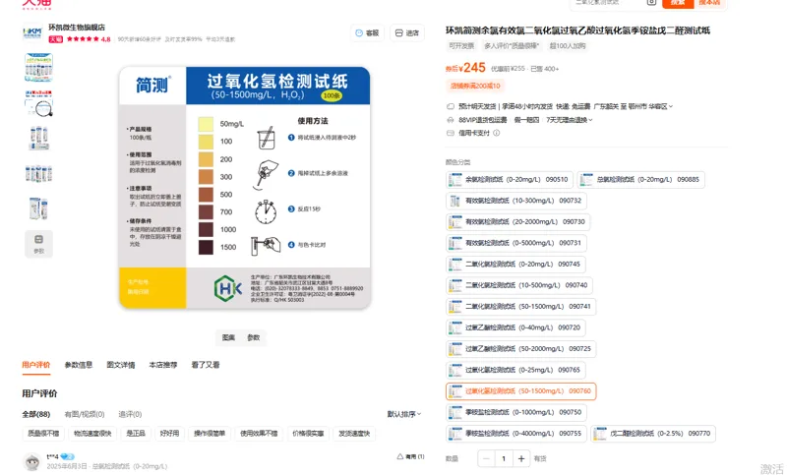
Task: Choose option 过氧乙酸检测试纸 (50-2000mg/L) 090725
Action: [520, 348]
